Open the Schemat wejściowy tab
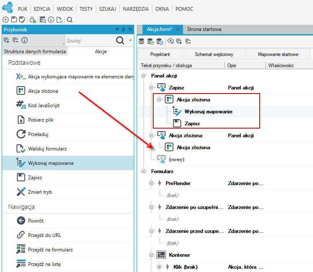313x272 pixels. tap(214, 54)
